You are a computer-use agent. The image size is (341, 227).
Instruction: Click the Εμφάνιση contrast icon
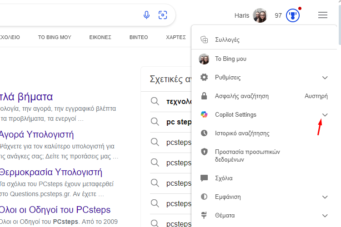(x=204, y=197)
